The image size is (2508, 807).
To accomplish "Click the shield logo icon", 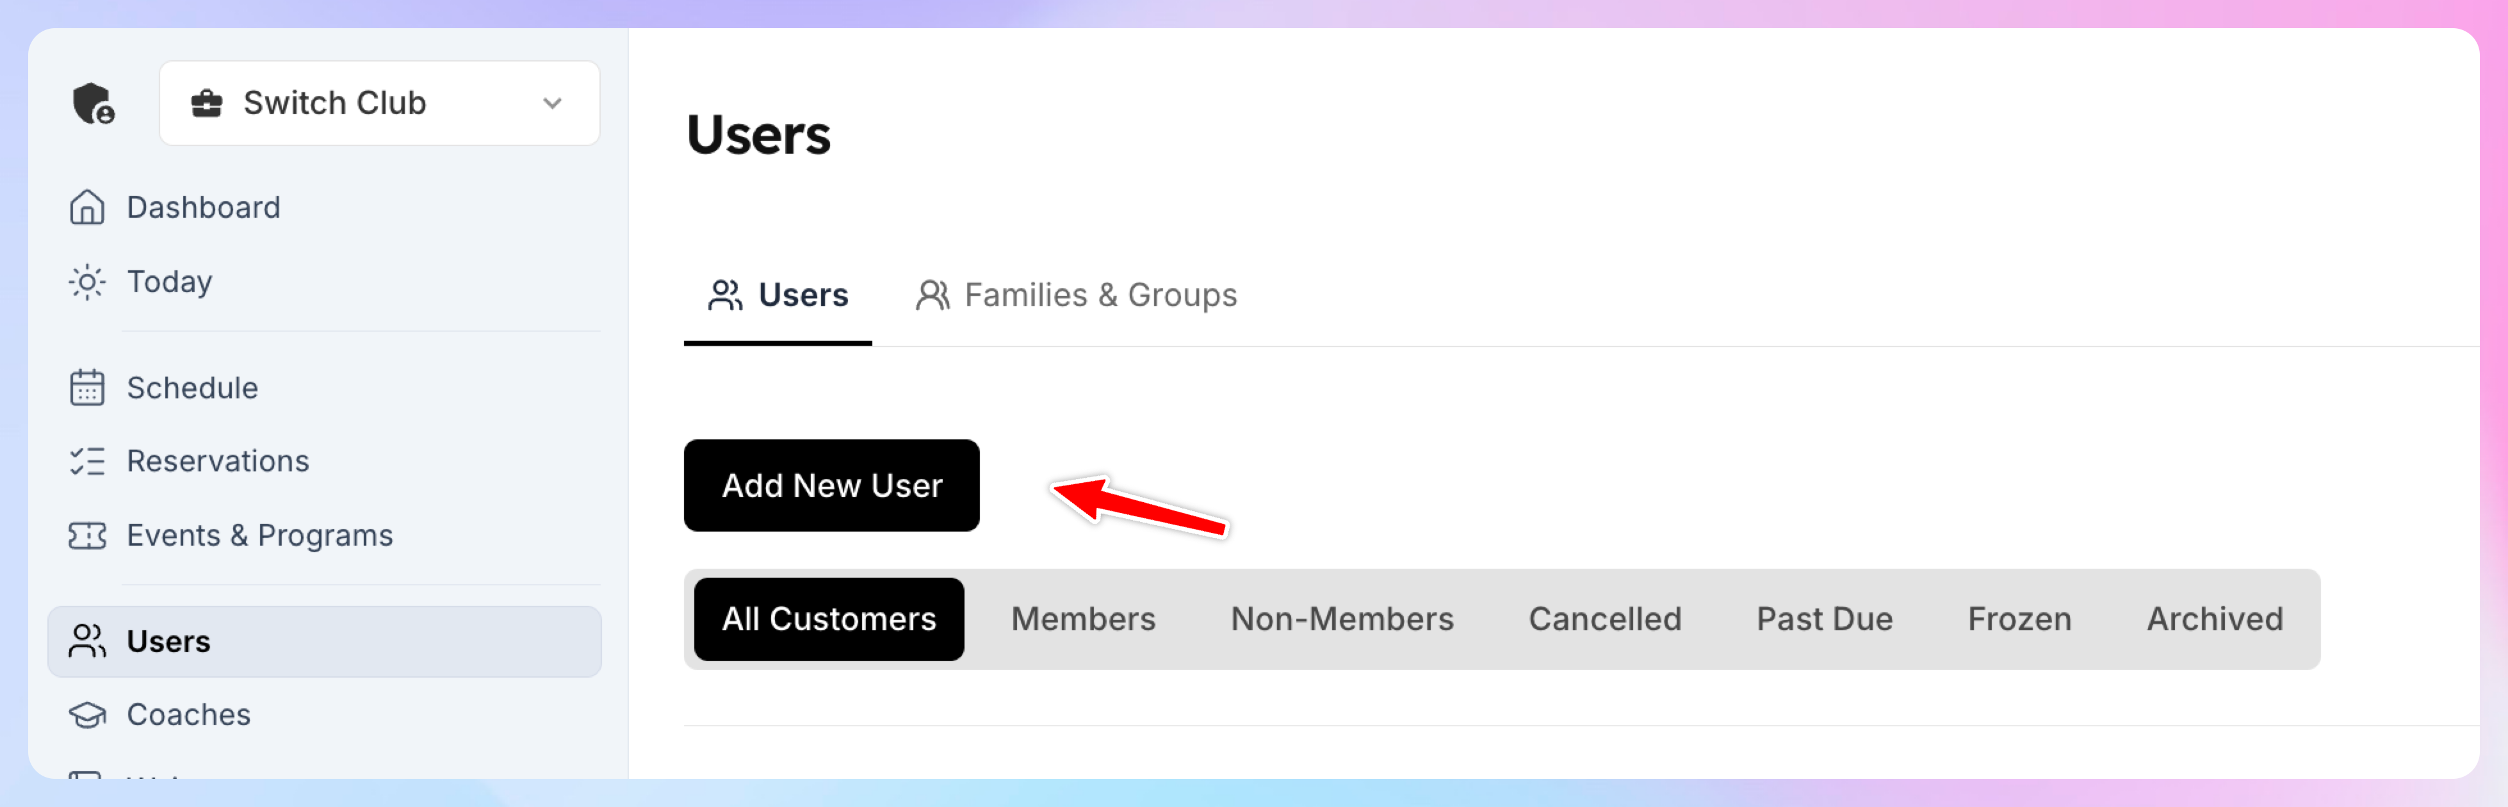I will coord(94,103).
